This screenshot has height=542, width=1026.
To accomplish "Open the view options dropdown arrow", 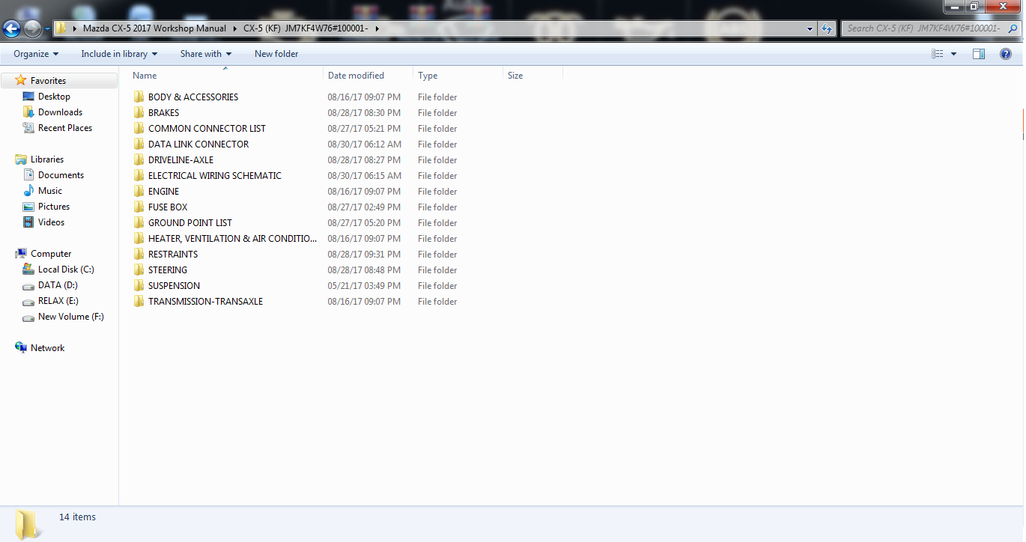I will (x=953, y=54).
